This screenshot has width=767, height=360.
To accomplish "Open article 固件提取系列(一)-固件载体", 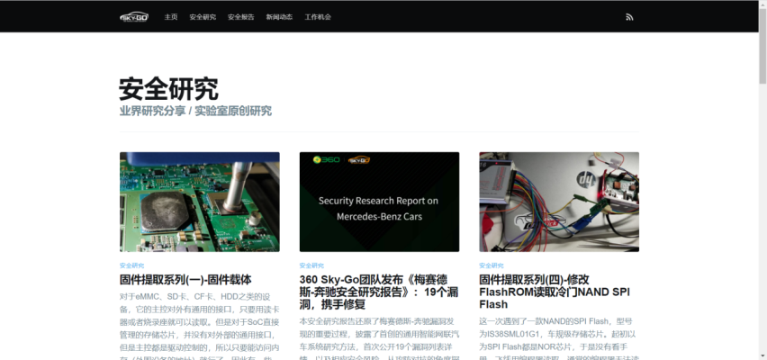I will click(185, 280).
